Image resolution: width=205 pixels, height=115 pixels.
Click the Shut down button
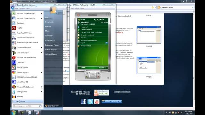51,106
